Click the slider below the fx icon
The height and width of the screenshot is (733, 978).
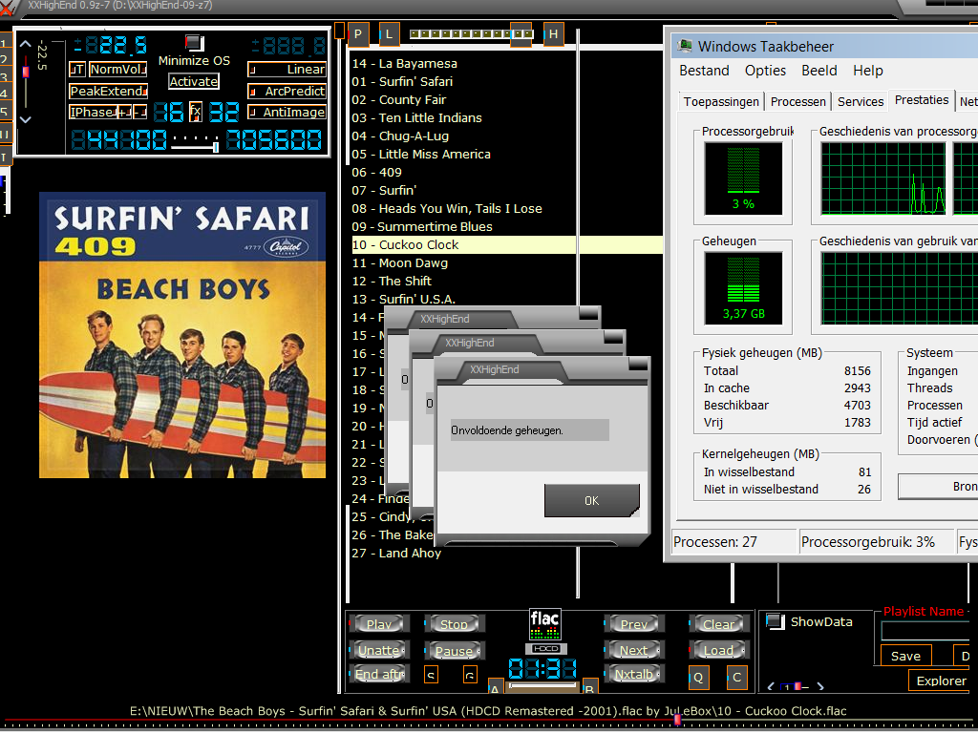coord(195,147)
